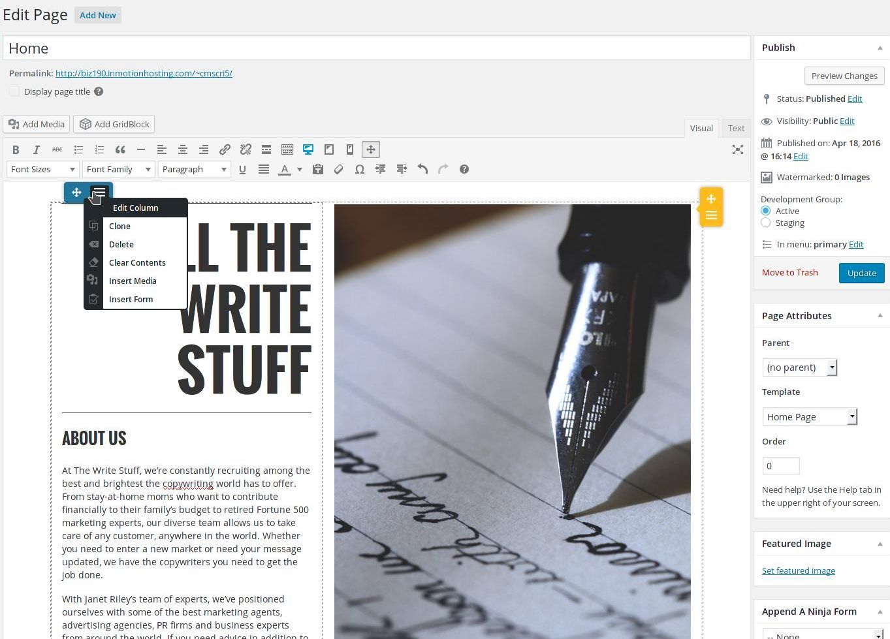Select the Active development group
The width and height of the screenshot is (890, 639).
[766, 211]
